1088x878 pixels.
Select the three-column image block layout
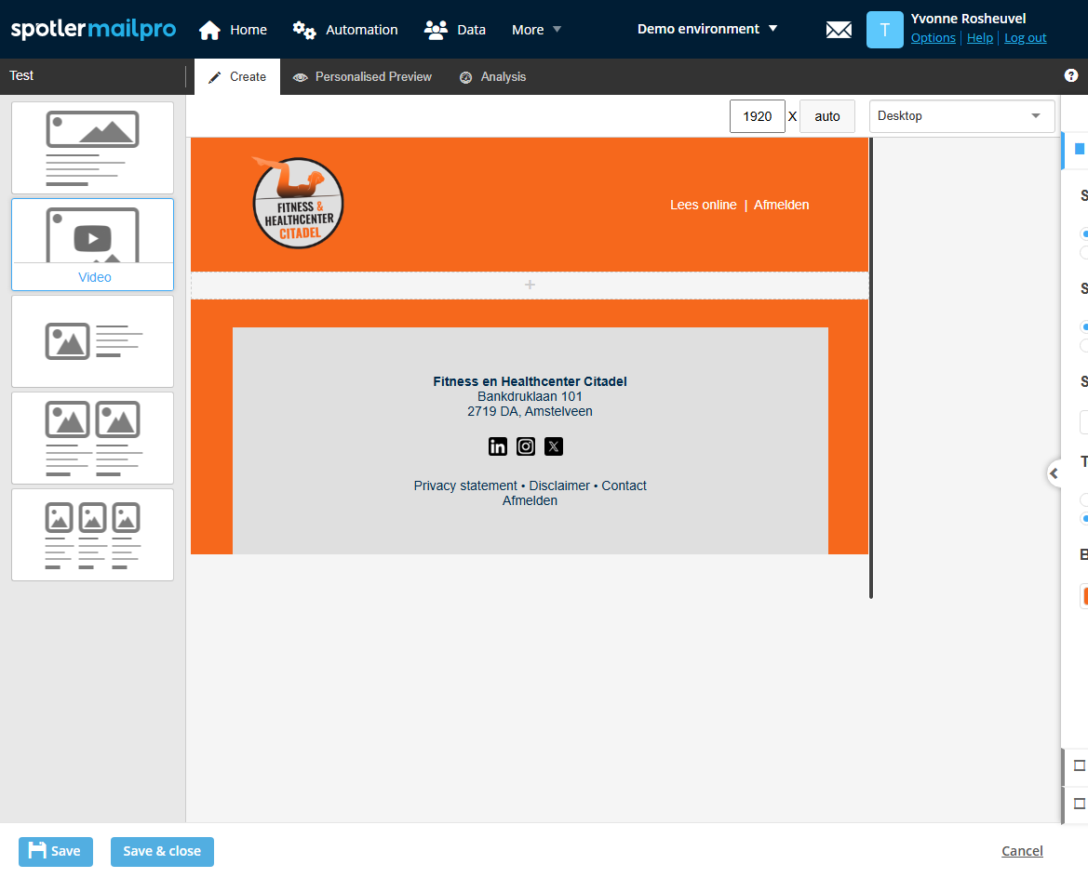click(93, 535)
